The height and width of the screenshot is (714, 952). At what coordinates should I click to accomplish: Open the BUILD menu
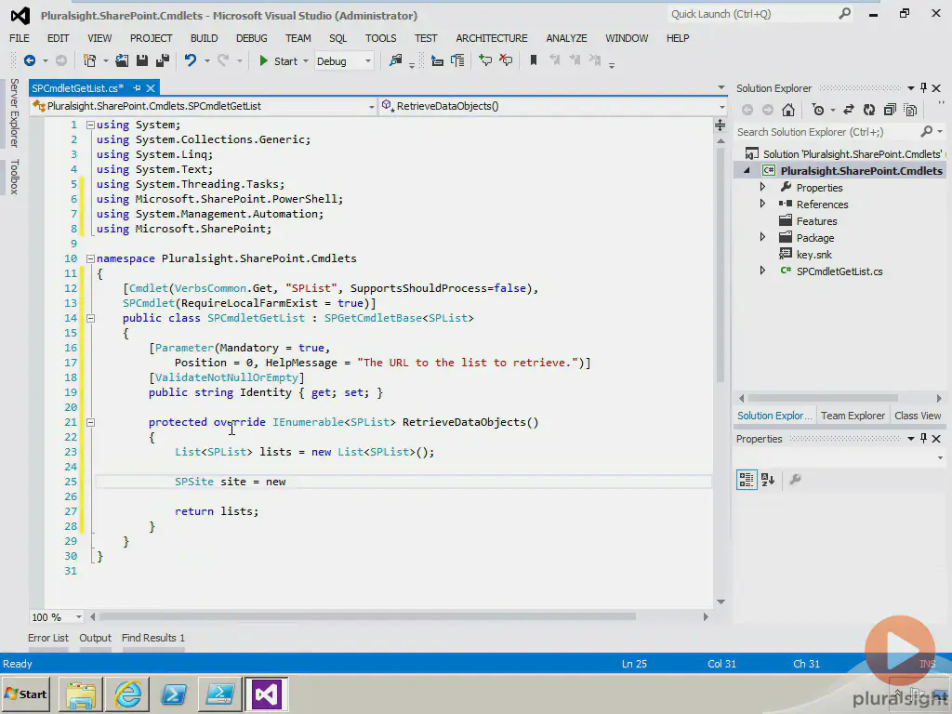(x=204, y=38)
